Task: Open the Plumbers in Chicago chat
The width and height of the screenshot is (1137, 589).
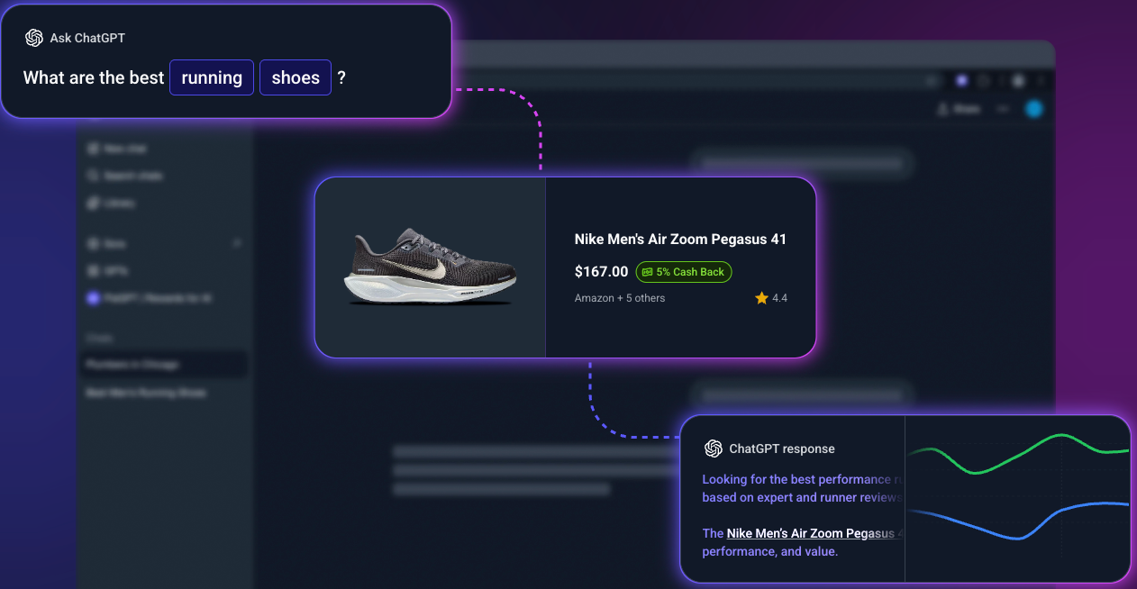Action: [x=132, y=365]
